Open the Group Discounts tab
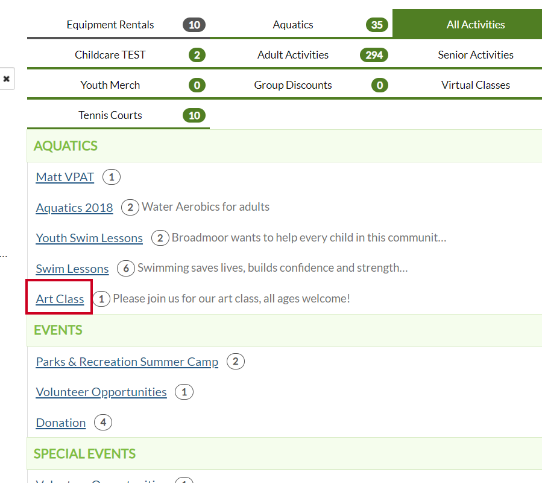The width and height of the screenshot is (542, 483). click(x=301, y=85)
